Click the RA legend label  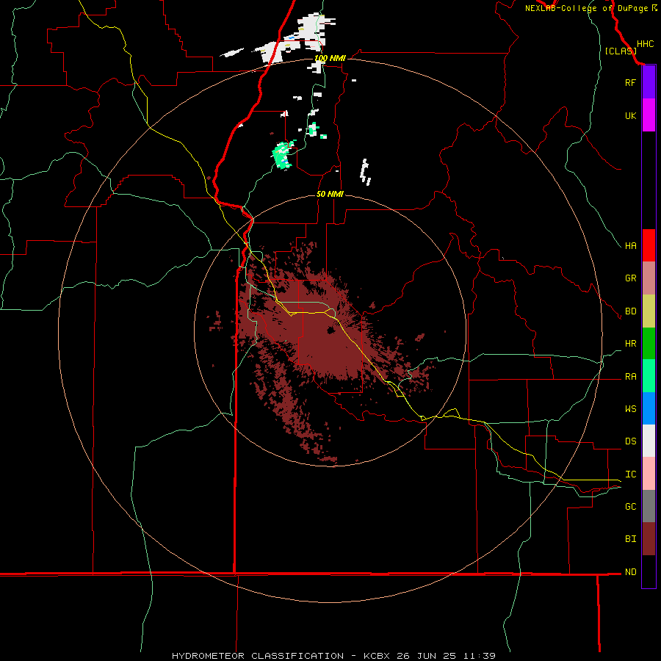630,377
